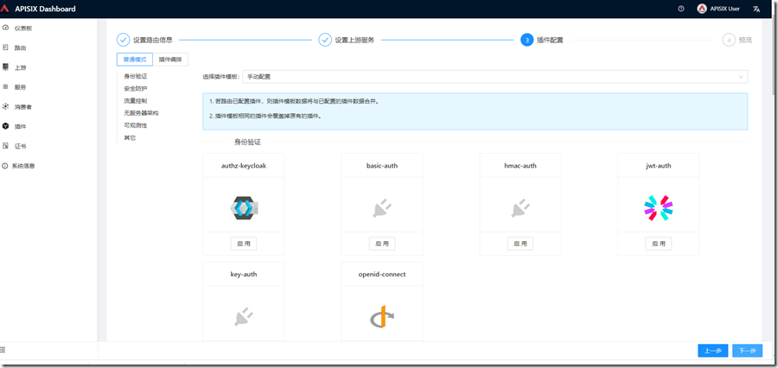
Task: Click the basic-auth card title
Action: coord(382,166)
